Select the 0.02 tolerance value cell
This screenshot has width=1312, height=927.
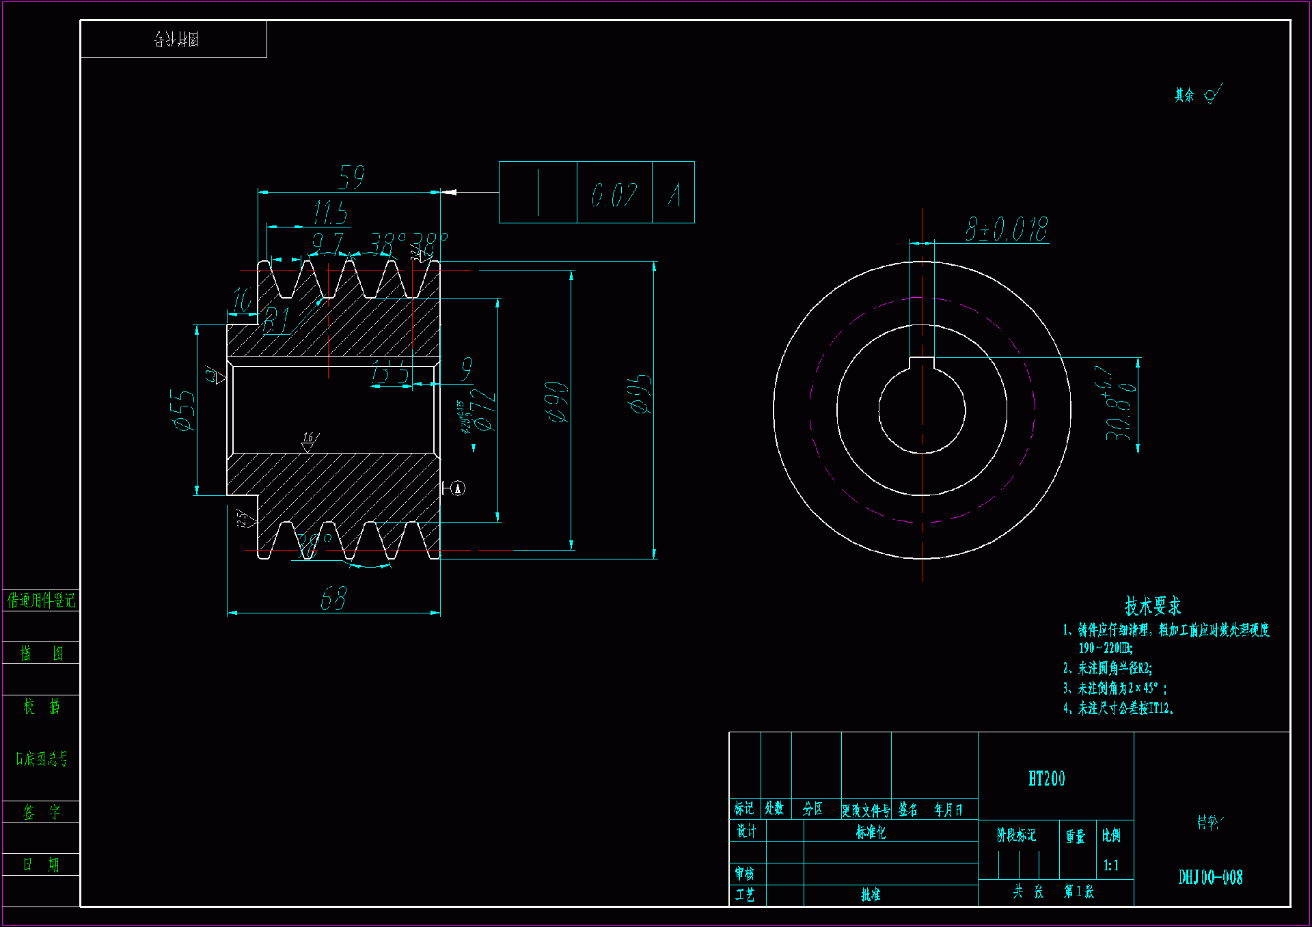[614, 193]
